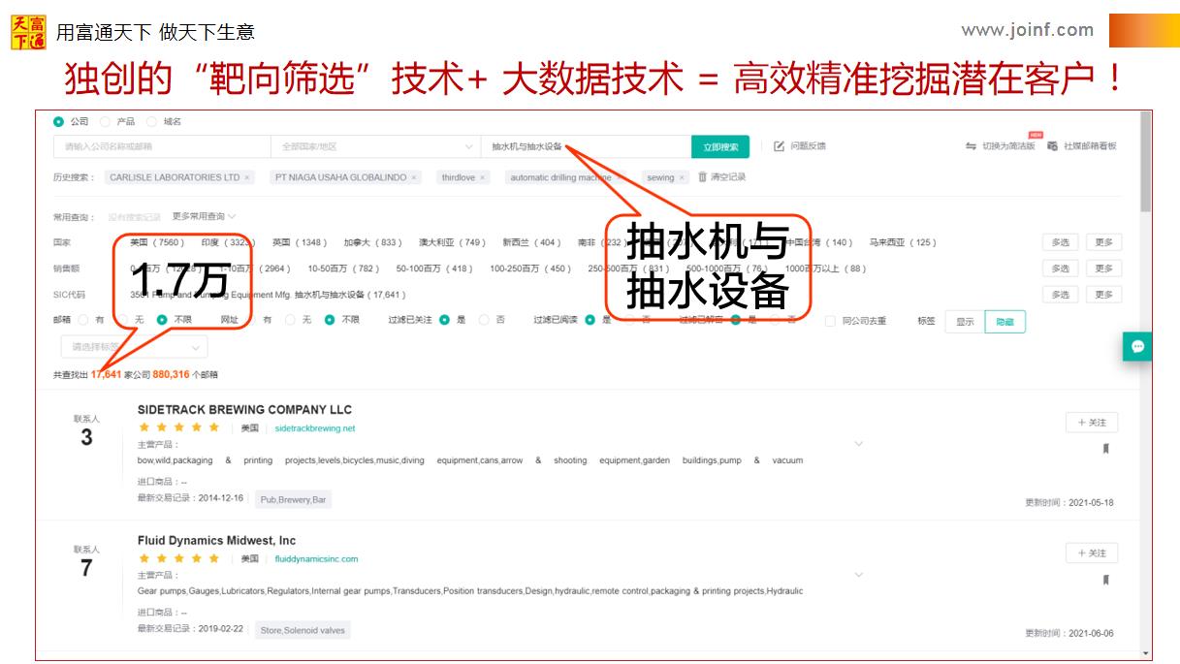Filter by country 英国 (1348)
The width and height of the screenshot is (1180, 664).
coord(300,242)
